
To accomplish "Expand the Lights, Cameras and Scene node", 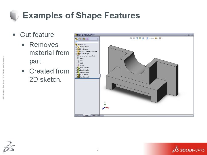I will [x=76, y=52].
